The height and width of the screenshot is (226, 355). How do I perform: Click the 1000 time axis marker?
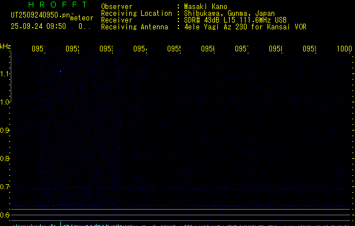344,49
